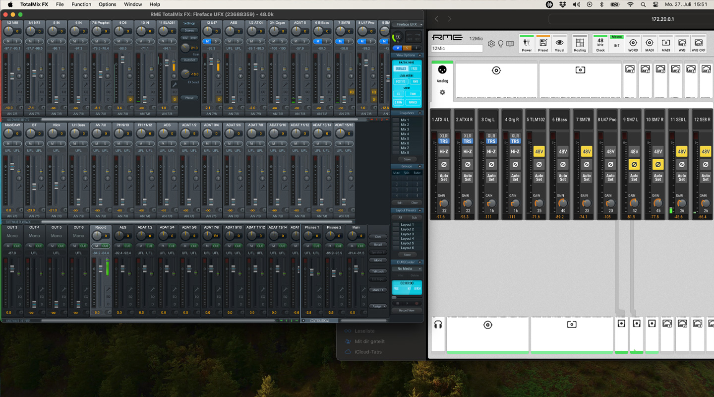This screenshot has height=397, width=714.
Task: Collapse the Control Room section arrow
Action: pos(304,321)
